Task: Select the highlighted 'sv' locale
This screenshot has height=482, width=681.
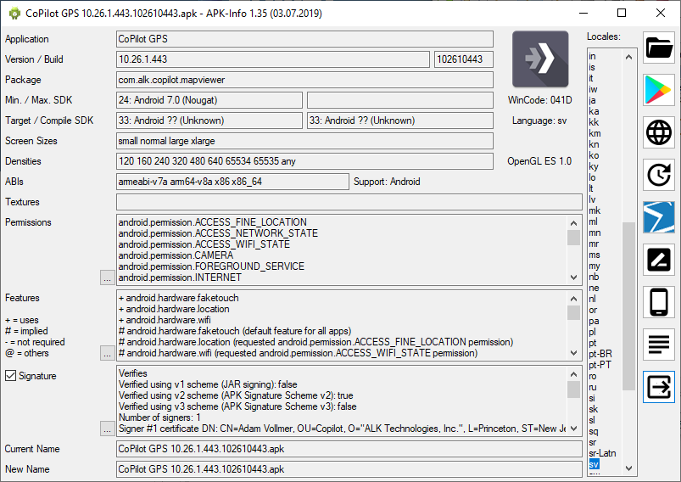Action: (594, 464)
